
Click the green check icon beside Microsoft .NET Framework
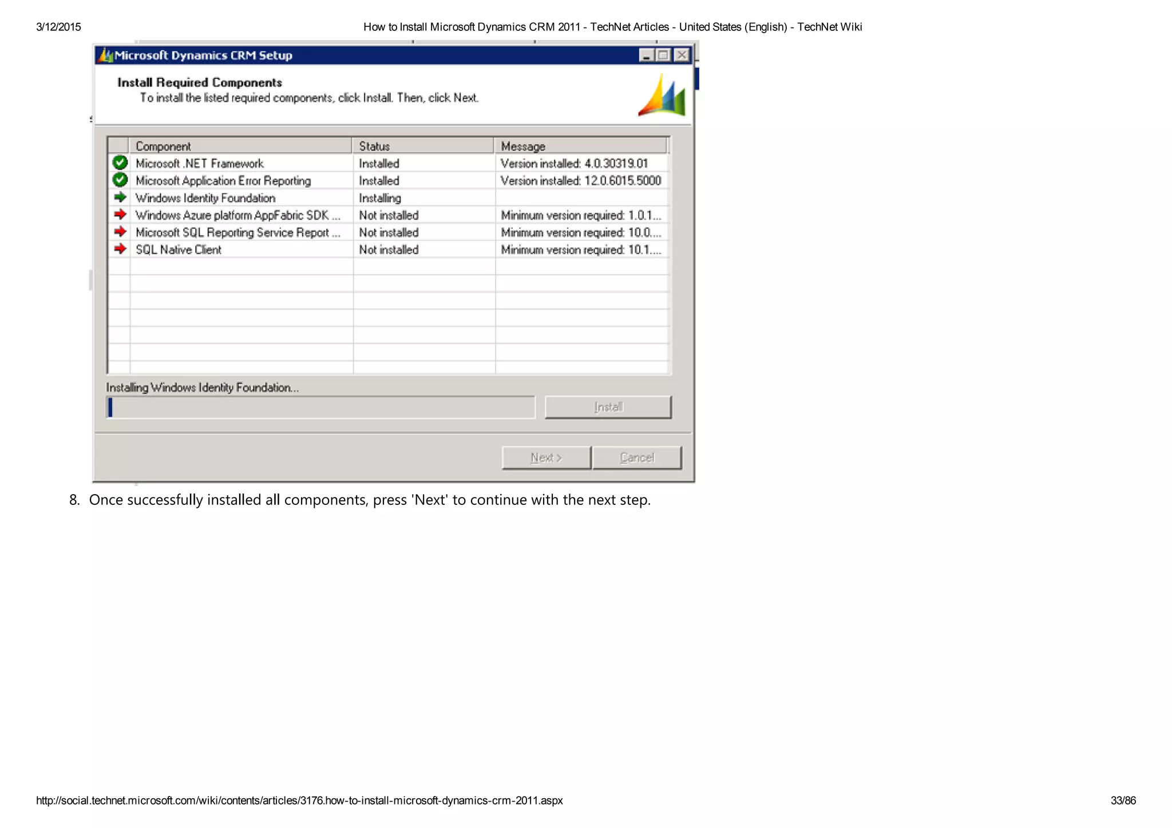point(120,163)
